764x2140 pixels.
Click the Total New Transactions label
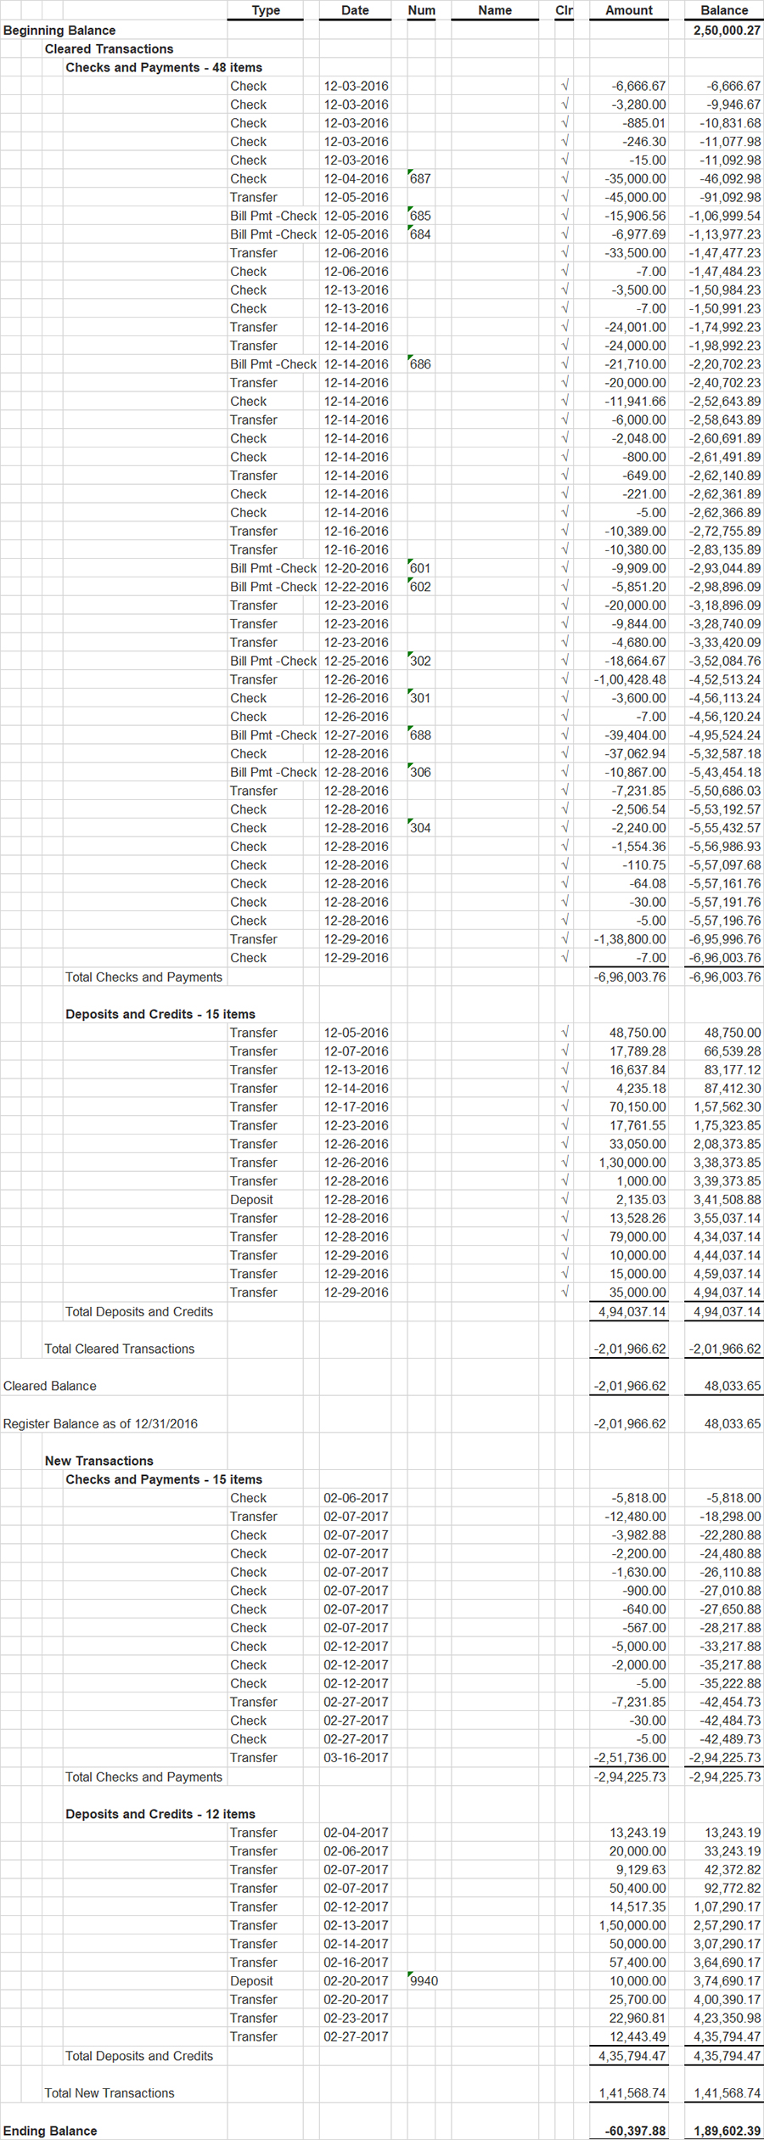110,2093
